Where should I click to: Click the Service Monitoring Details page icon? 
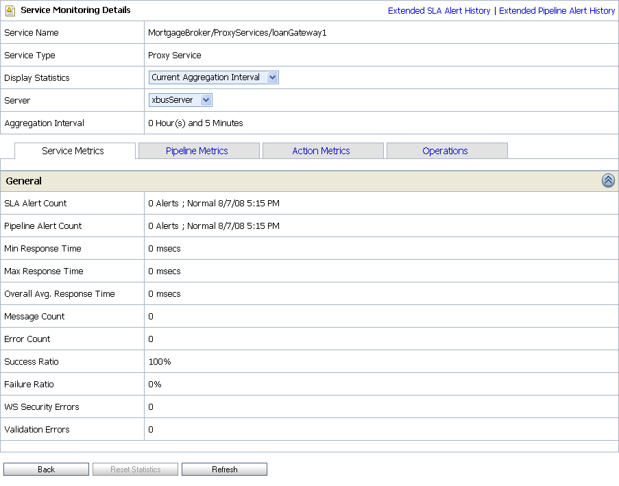pos(10,11)
